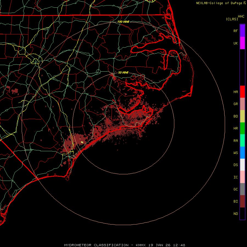
Task: Click the UK legend label
Action: 235,43
